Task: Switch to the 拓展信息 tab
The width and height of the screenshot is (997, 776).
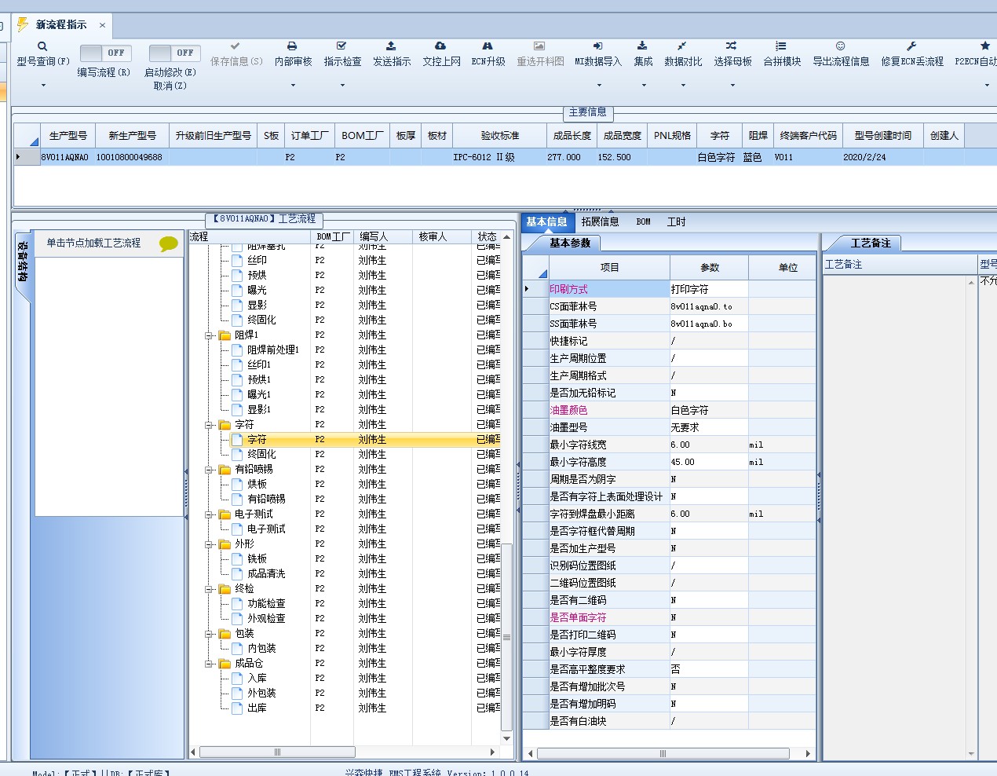Action: 600,222
